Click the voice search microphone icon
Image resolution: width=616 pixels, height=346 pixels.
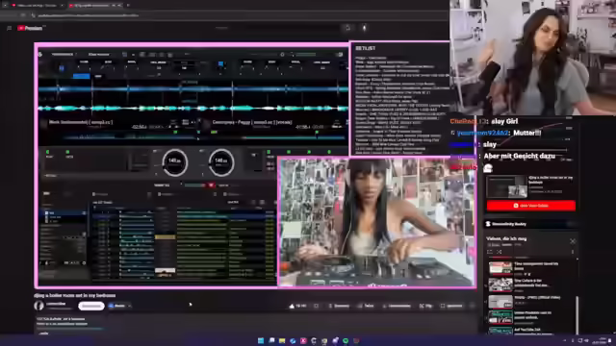pyautogui.click(x=364, y=28)
